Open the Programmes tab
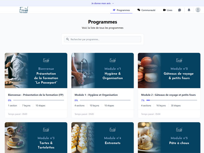 121,10
